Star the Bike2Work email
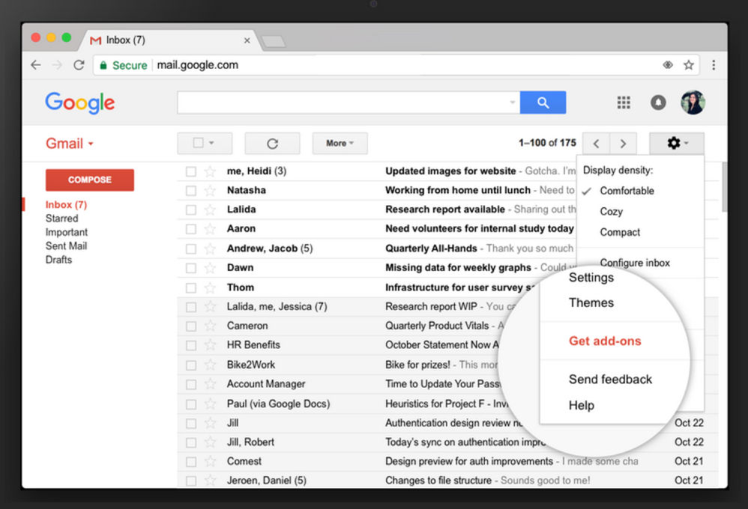Viewport: 748px width, 509px height. [x=210, y=365]
